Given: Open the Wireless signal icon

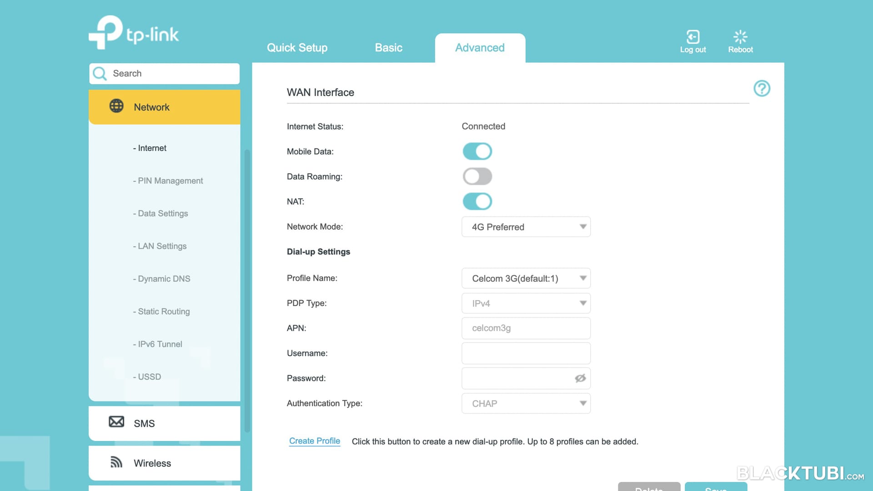Looking at the screenshot, I should click(x=116, y=462).
